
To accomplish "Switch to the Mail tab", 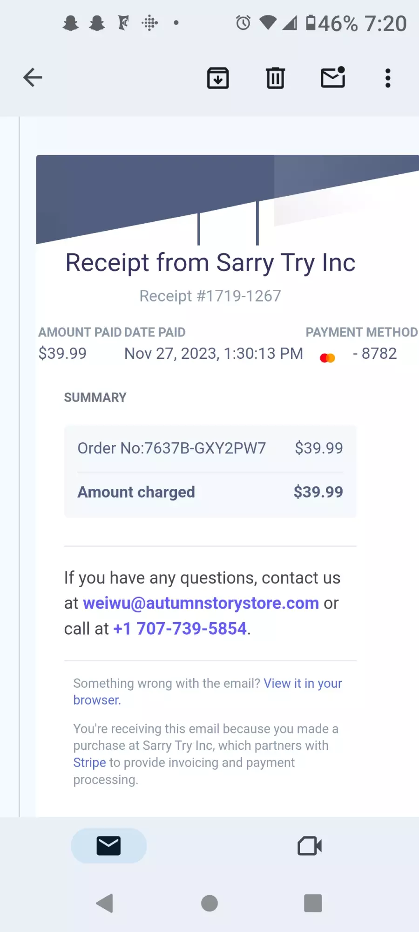I will click(x=108, y=846).
